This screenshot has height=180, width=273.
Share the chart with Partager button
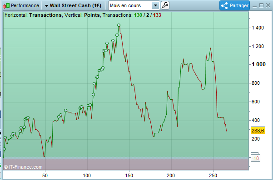pyautogui.click(x=234, y=5)
